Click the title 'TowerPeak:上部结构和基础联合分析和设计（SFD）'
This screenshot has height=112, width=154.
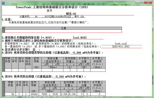coord(52,7)
